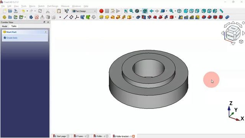Create a new Part container
Screen dimensions: 245x138
4,17
